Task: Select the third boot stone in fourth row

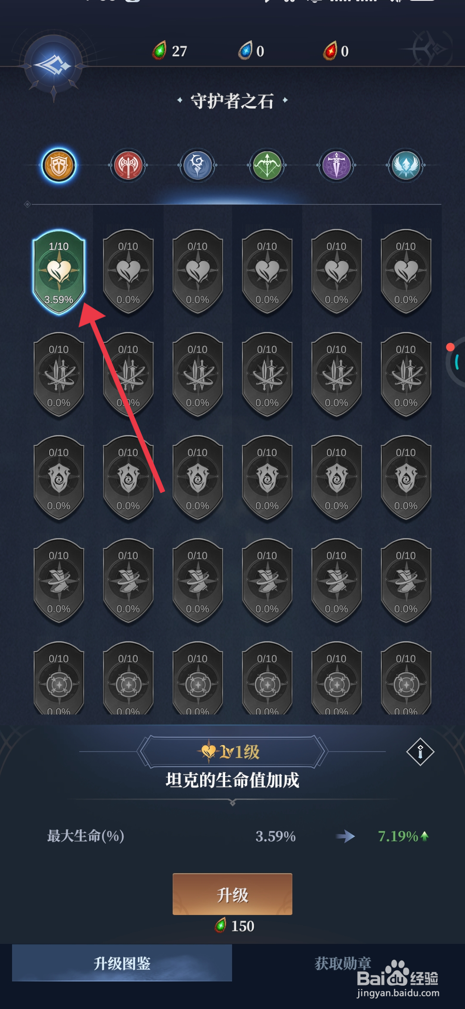Action: (198, 581)
